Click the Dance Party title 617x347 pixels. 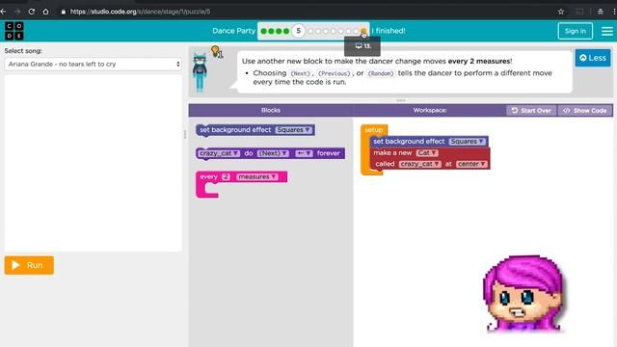(233, 31)
